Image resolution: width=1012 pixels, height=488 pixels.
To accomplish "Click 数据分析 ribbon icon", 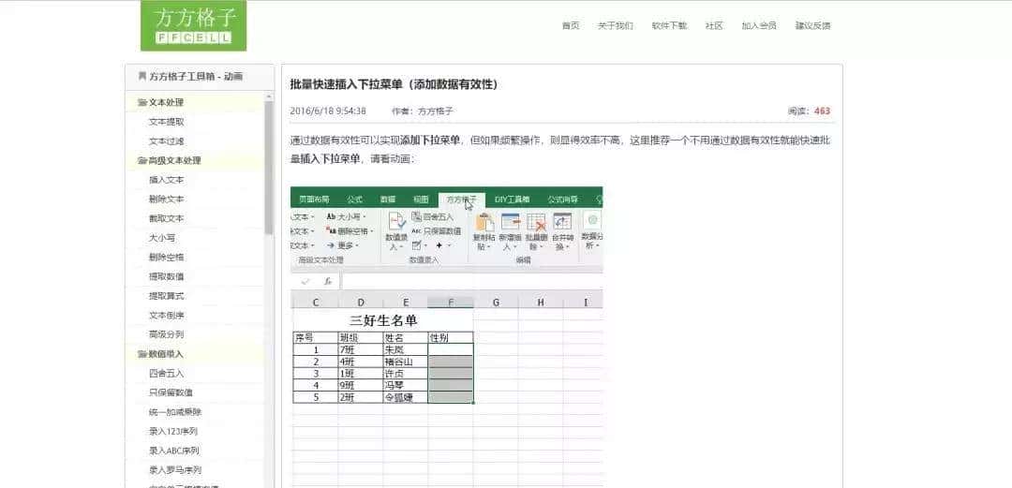I will pyautogui.click(x=591, y=231).
